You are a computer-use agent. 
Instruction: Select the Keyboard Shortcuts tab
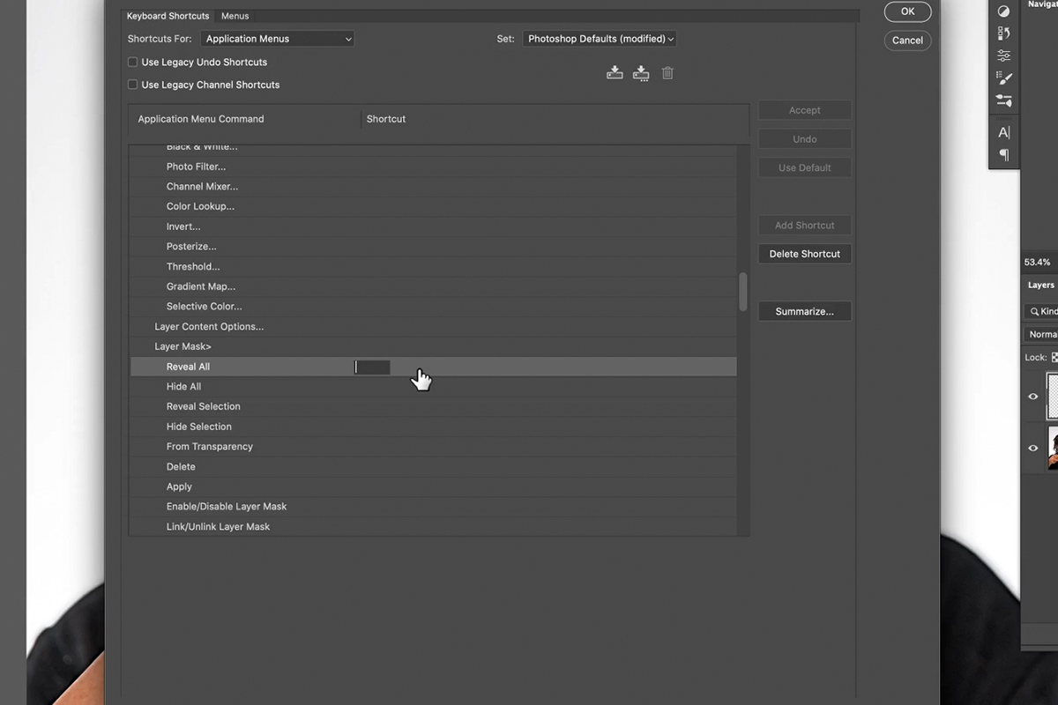click(168, 15)
